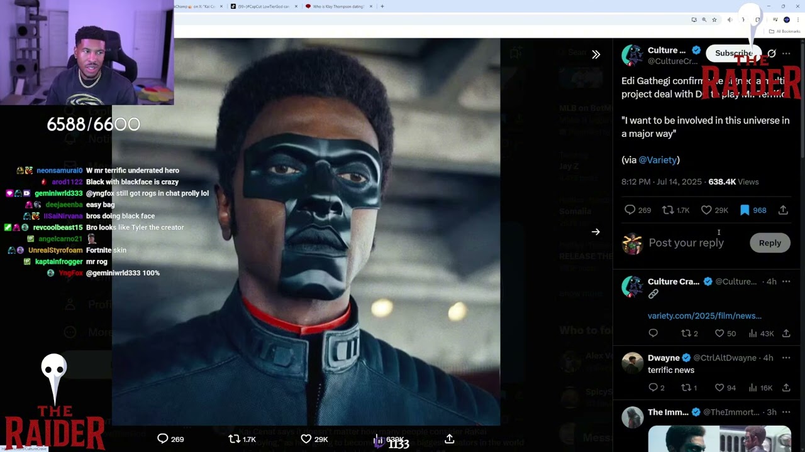This screenshot has width=805, height=452.
Task: Open the @Variety mention link
Action: (x=658, y=160)
